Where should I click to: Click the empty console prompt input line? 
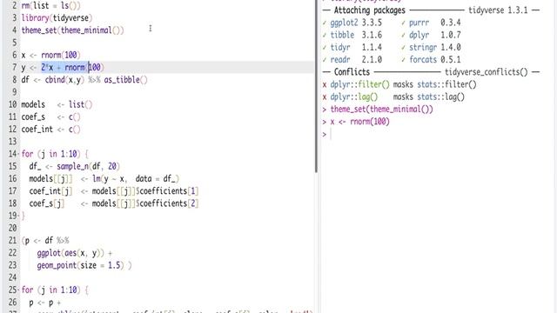click(438, 134)
